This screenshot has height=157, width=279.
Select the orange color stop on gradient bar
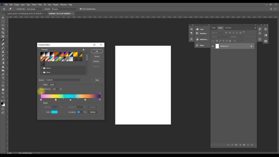click(x=85, y=100)
